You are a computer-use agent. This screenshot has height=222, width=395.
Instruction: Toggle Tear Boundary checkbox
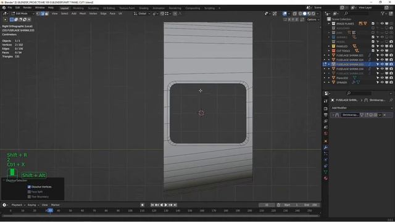pyautogui.click(x=29, y=197)
